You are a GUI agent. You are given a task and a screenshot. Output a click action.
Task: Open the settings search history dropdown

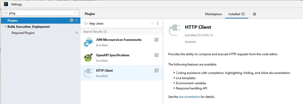(x=6, y=13)
